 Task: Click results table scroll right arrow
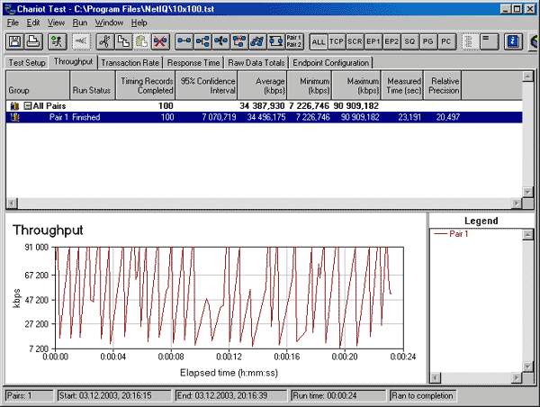pyautogui.click(x=517, y=203)
